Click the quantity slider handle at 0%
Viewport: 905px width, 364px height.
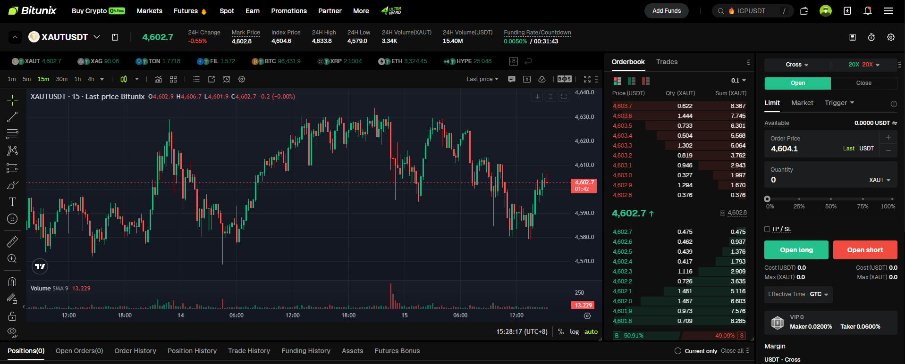point(767,199)
